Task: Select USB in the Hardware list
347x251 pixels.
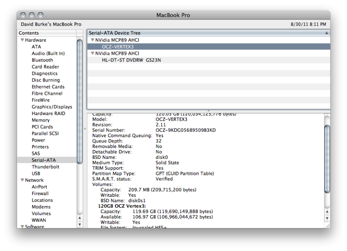Action: (36, 173)
